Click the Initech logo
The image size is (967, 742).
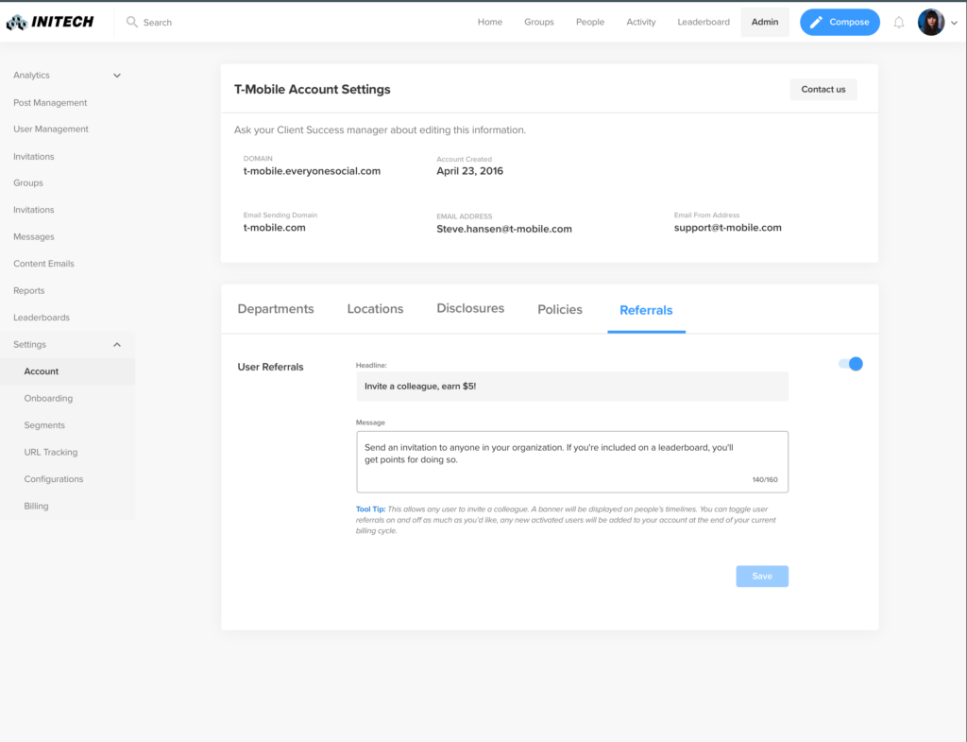(50, 22)
